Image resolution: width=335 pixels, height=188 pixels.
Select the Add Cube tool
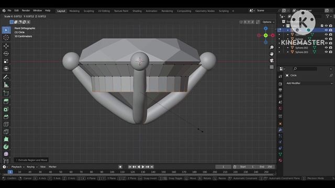[6, 93]
